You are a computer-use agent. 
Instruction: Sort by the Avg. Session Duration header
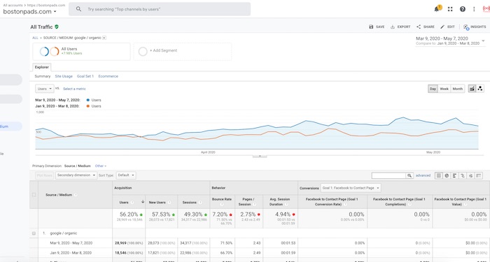point(280,201)
